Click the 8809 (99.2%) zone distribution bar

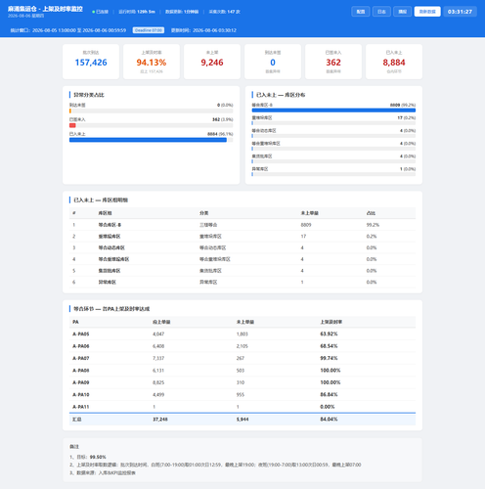(x=333, y=111)
